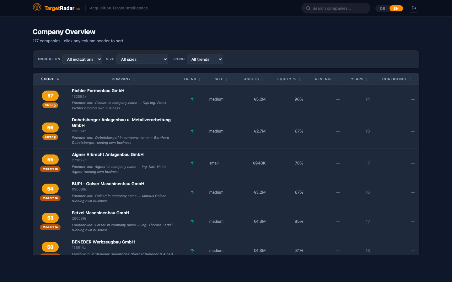Click the Confidence column sort icon
The height and width of the screenshot is (282, 452).
coord(410,79)
